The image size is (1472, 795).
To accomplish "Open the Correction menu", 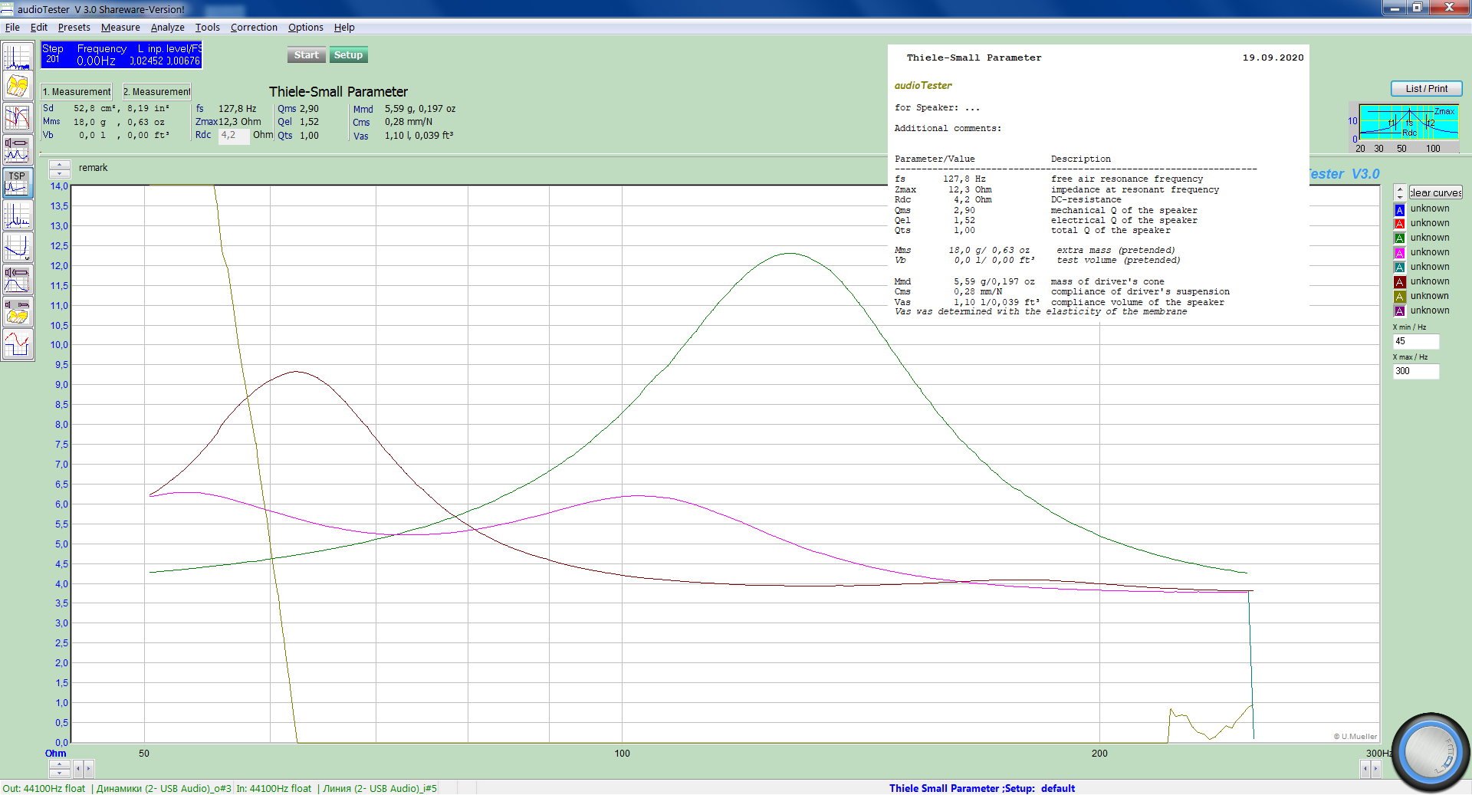I will point(254,28).
